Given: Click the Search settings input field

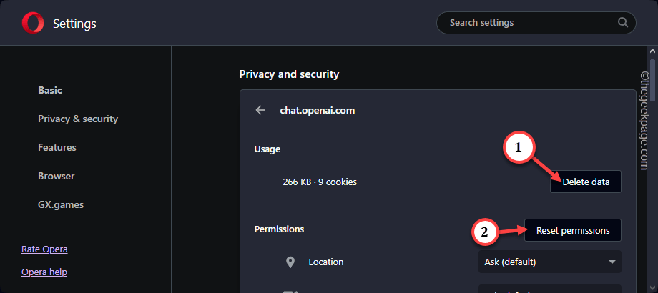Looking at the screenshot, I should (x=536, y=23).
